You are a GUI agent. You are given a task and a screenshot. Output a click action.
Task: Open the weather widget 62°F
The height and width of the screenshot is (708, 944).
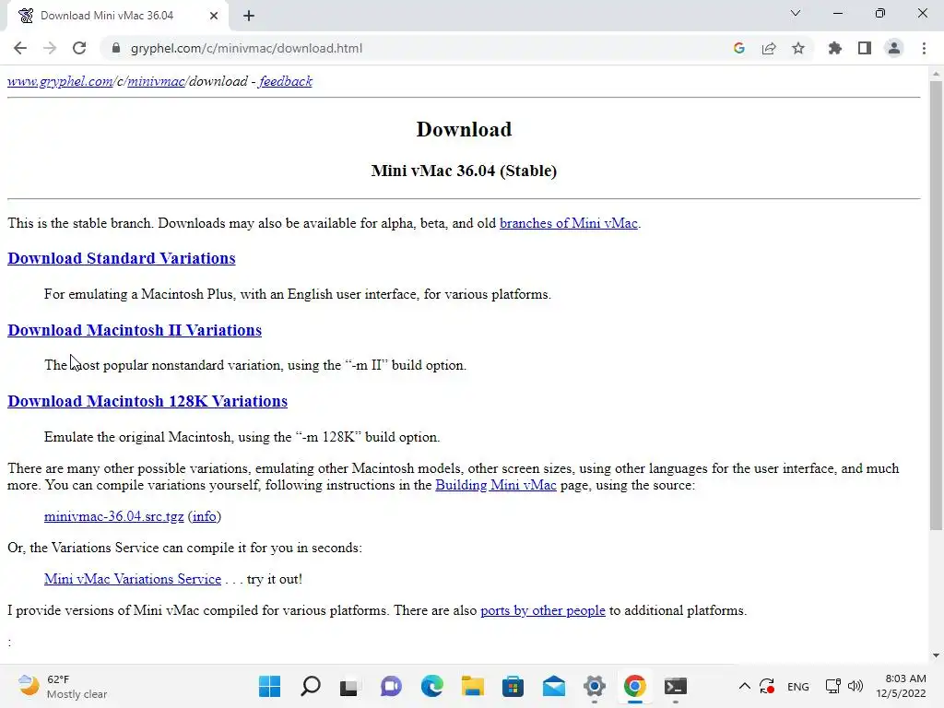coord(63,686)
